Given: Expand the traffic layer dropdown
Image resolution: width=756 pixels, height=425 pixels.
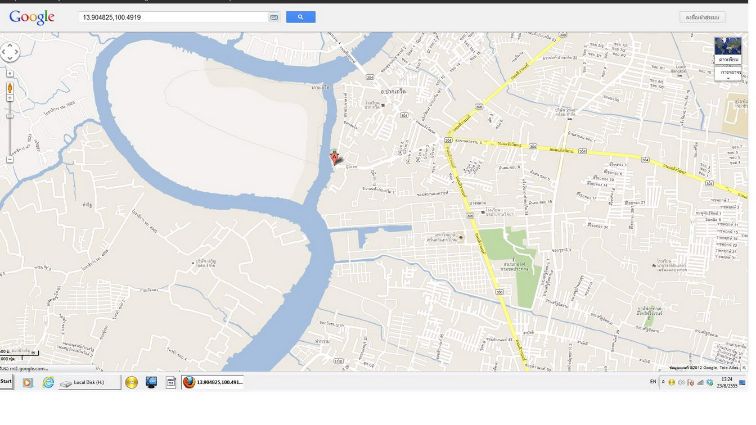Looking at the screenshot, I should point(728,78).
